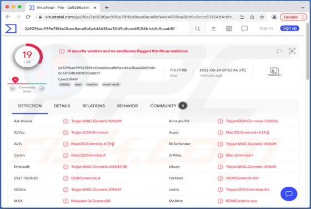311x209 pixels.
Task: Click the CorelDRAW file name text
Action: pyautogui.click(x=68, y=79)
